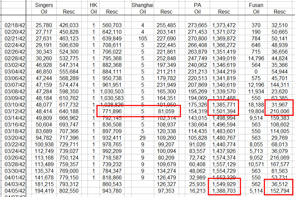Click Singers Oil value 194,419
The width and height of the screenshot is (295, 197).
point(44,191)
